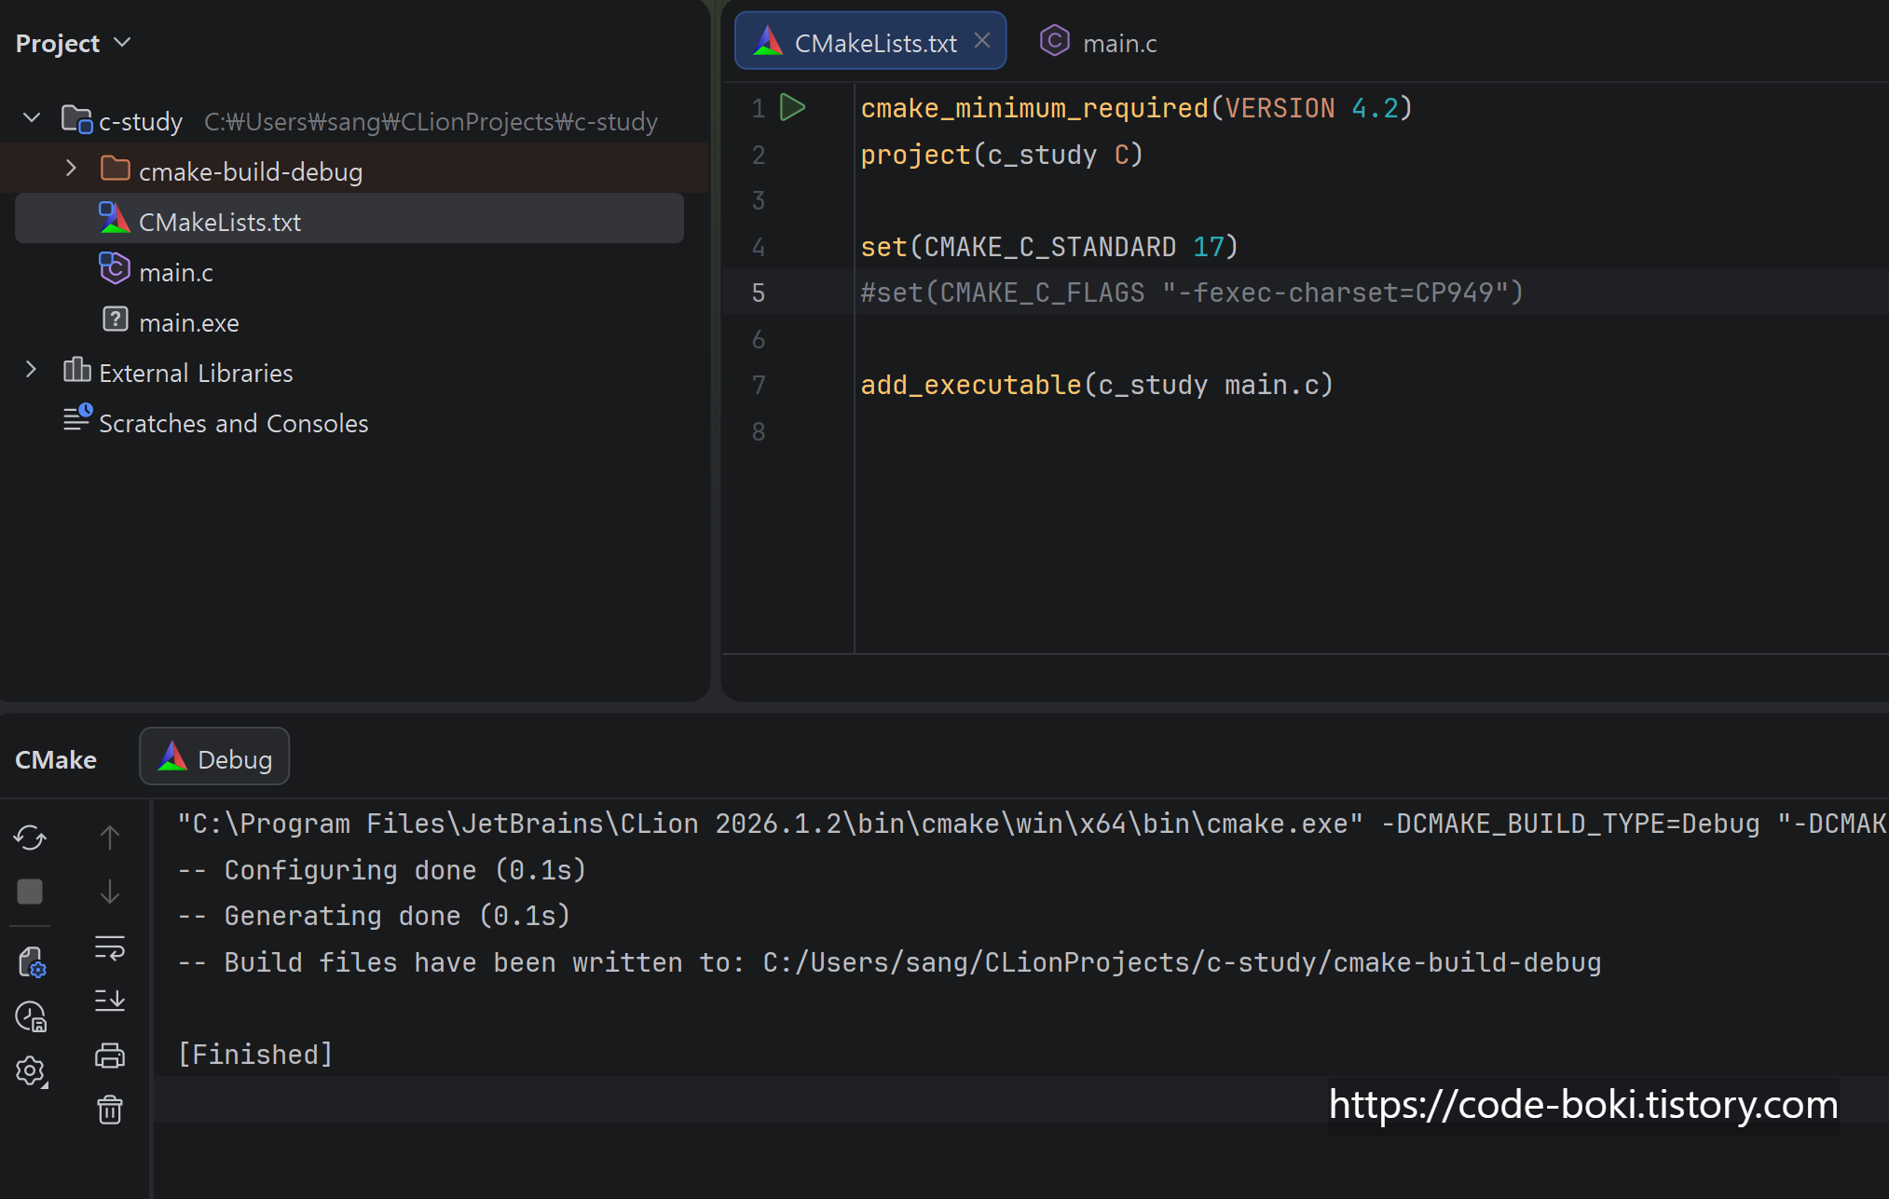Close the CMakeLists.txt tab

(982, 41)
